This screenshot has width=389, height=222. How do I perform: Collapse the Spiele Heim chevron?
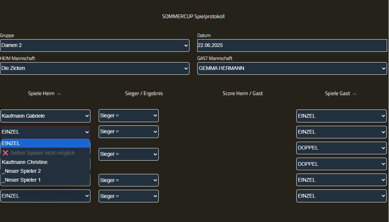coord(59,94)
